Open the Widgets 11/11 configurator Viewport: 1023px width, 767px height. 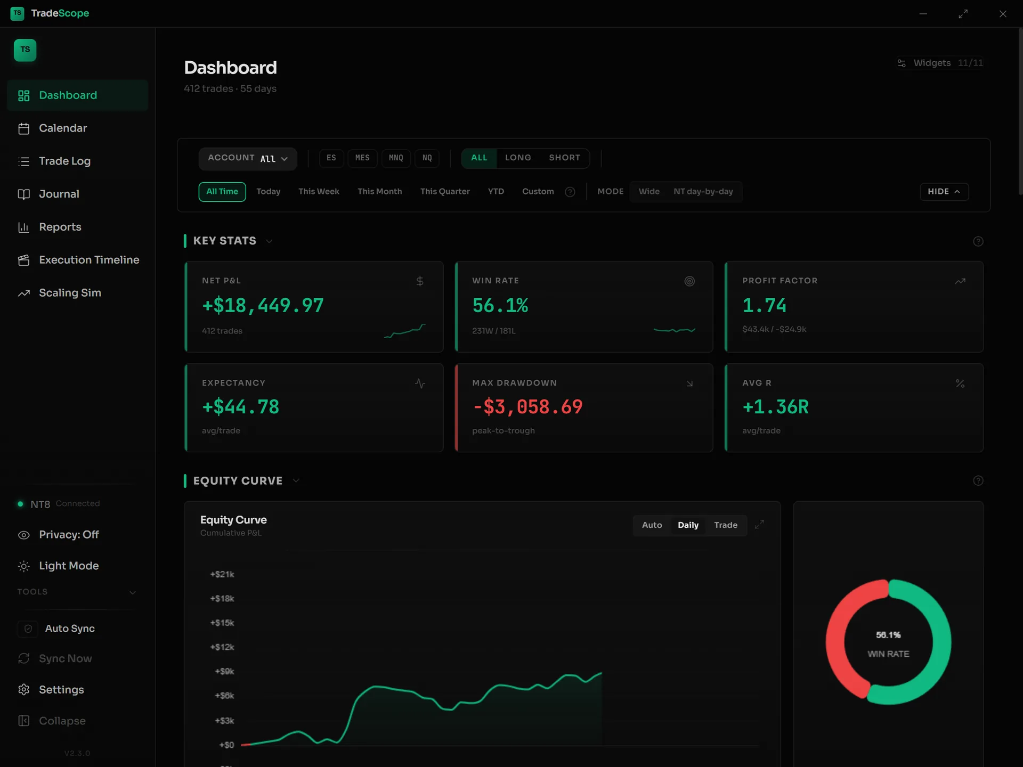[x=940, y=63]
